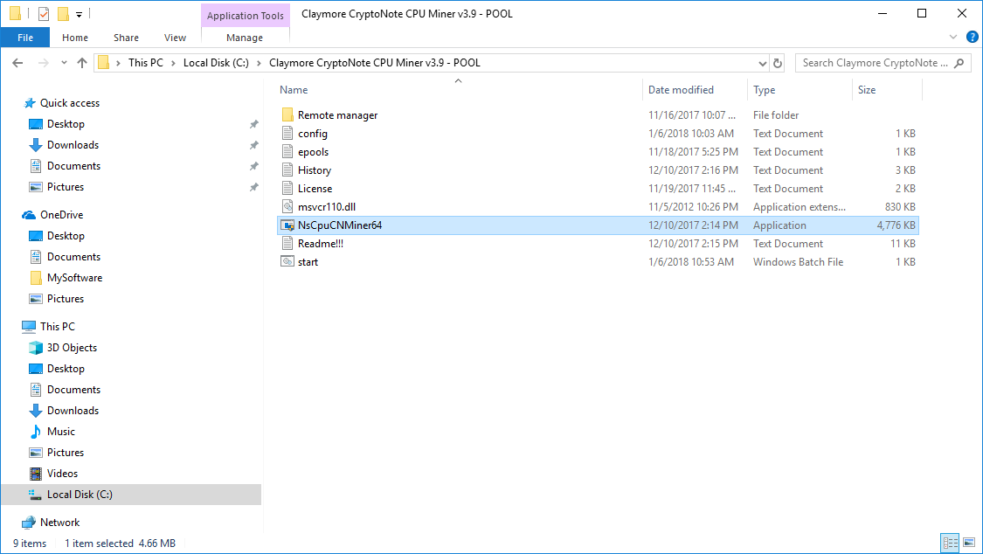Select the License text document icon
983x554 pixels.
point(287,188)
